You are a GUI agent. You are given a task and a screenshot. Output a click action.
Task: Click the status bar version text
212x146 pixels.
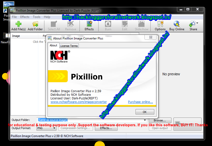(47, 136)
